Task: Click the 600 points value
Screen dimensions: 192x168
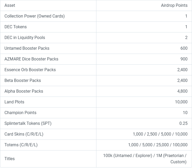Action: click(184, 48)
